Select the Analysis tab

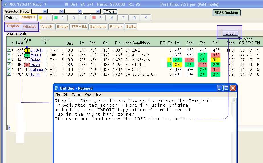click(x=28, y=17)
